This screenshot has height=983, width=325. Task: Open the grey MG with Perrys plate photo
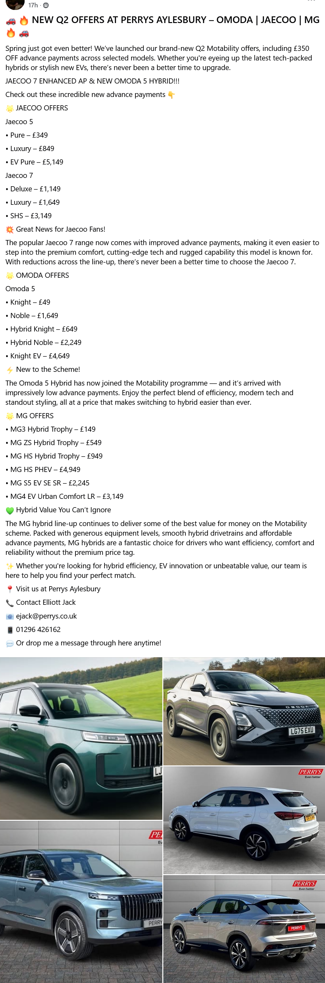tap(244, 929)
